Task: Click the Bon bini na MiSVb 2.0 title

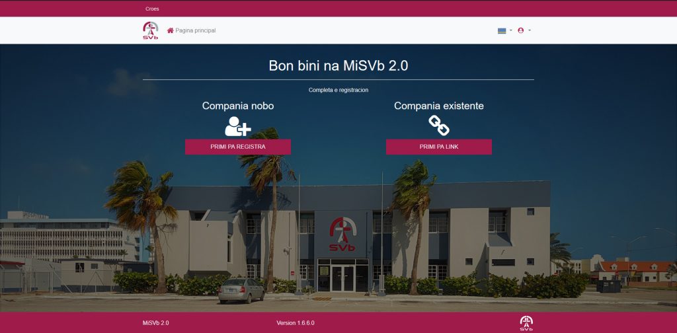Action: pyautogui.click(x=338, y=66)
